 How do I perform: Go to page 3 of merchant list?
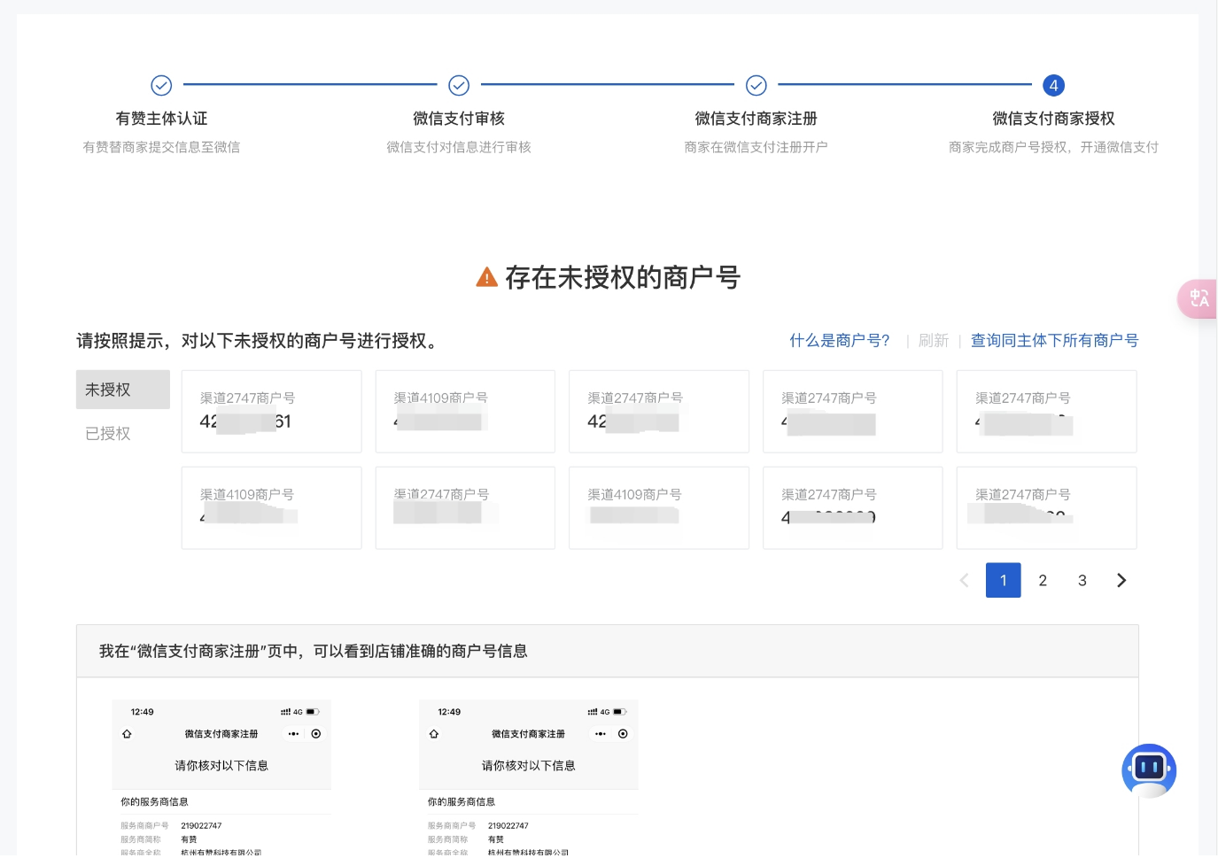[1082, 580]
